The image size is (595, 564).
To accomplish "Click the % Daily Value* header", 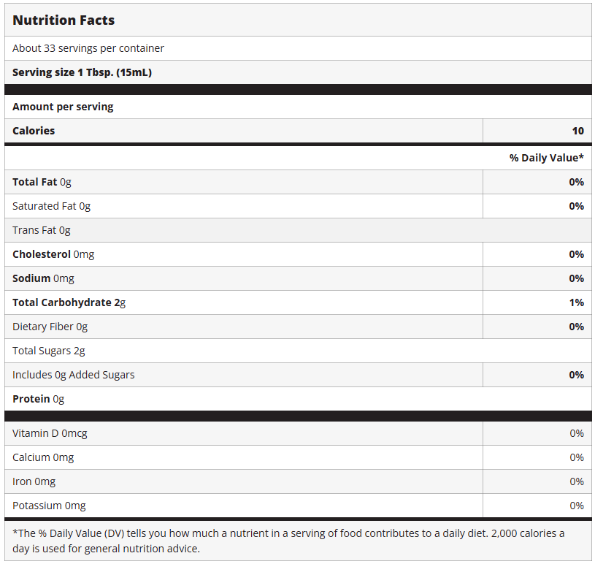I will click(x=546, y=158).
